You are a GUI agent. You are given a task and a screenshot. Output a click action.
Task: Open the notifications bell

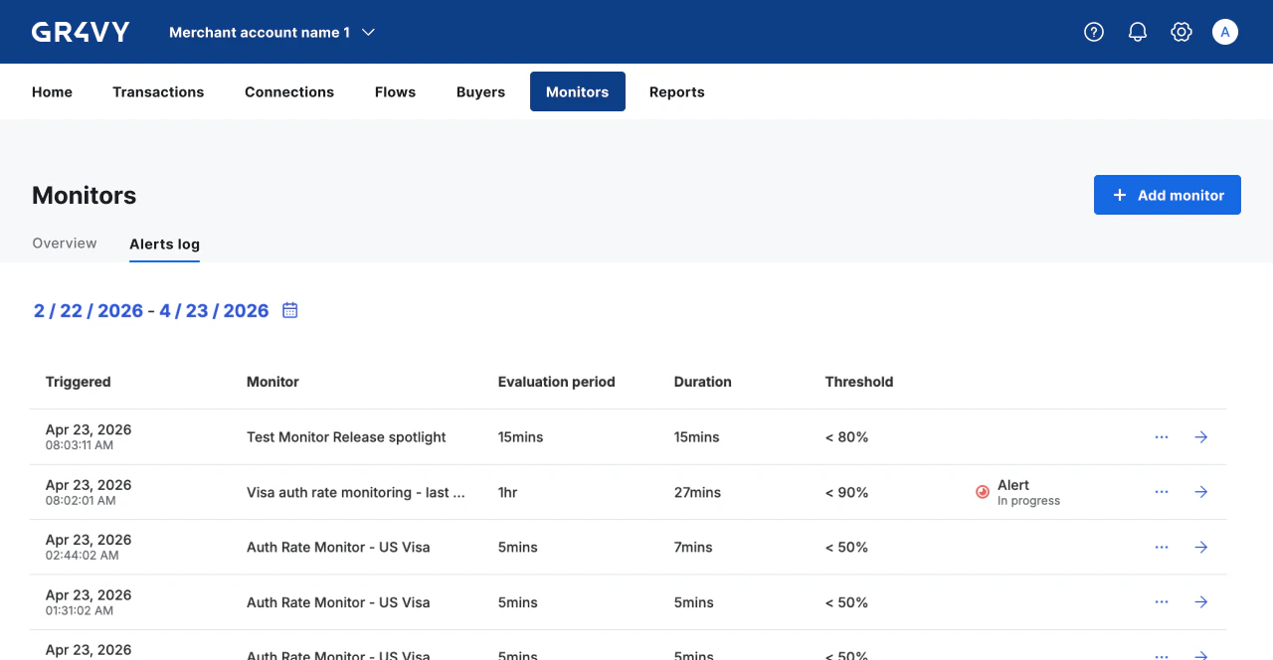(1137, 31)
